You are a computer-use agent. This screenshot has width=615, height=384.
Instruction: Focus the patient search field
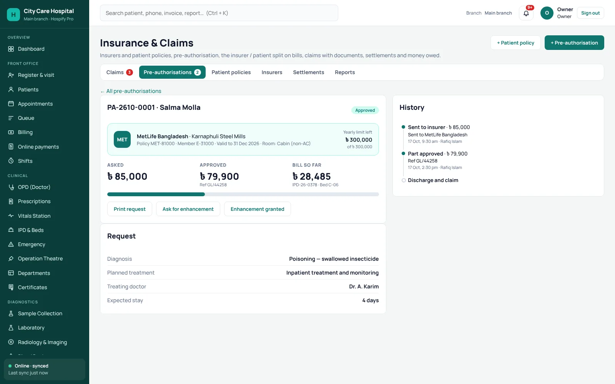tap(219, 13)
